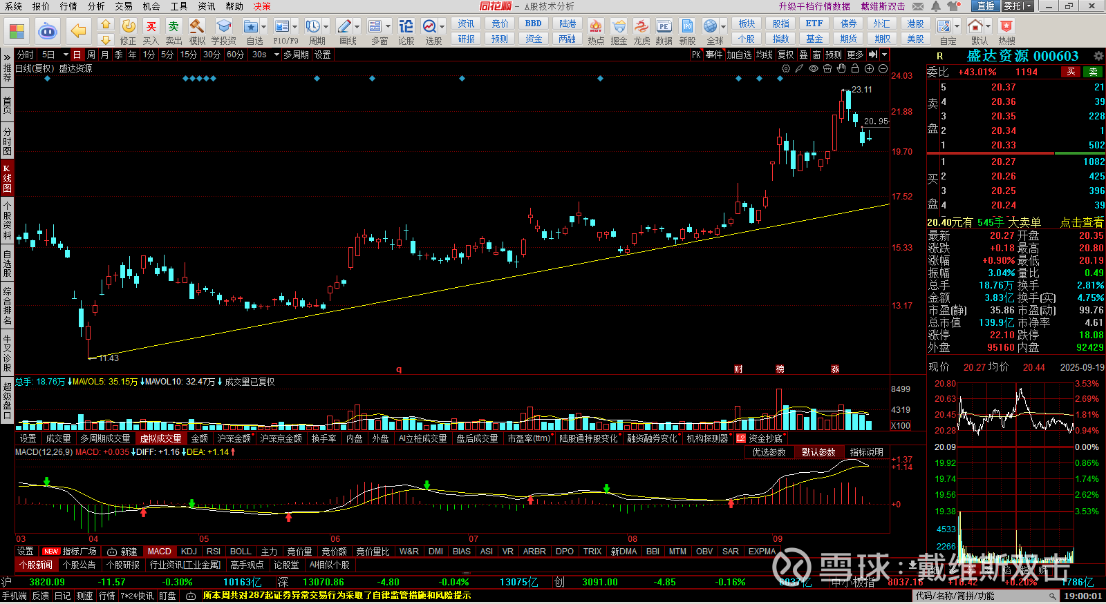The image size is (1106, 604).
Task: Toggle 预测 forecast on the chart
Action: point(834,55)
